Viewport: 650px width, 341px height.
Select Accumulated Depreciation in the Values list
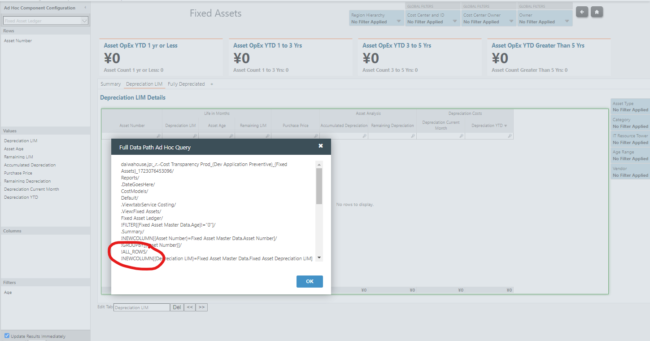pos(30,165)
